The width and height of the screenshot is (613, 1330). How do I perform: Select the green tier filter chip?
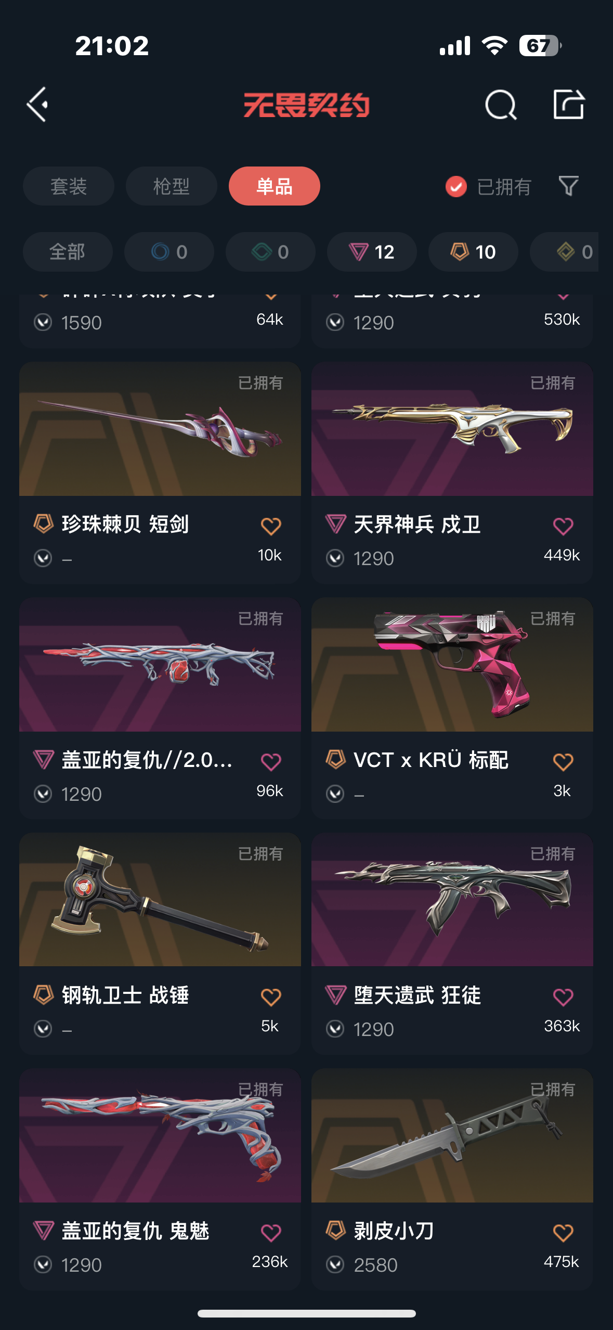click(x=270, y=252)
